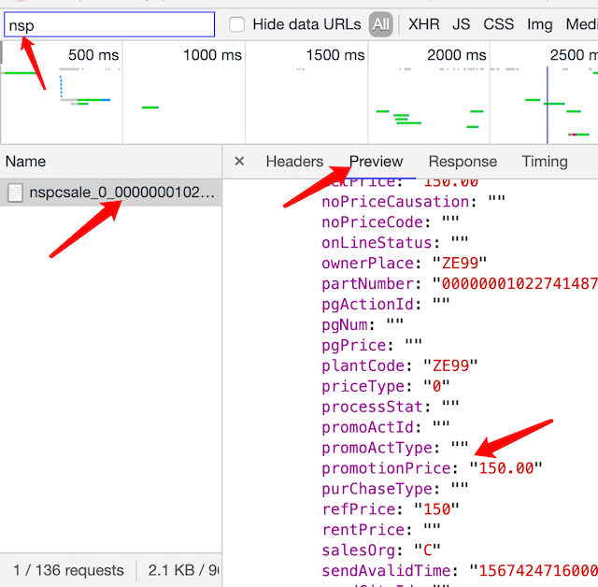Click the rentPrice property line
The width and height of the screenshot is (598, 587).
(x=381, y=530)
